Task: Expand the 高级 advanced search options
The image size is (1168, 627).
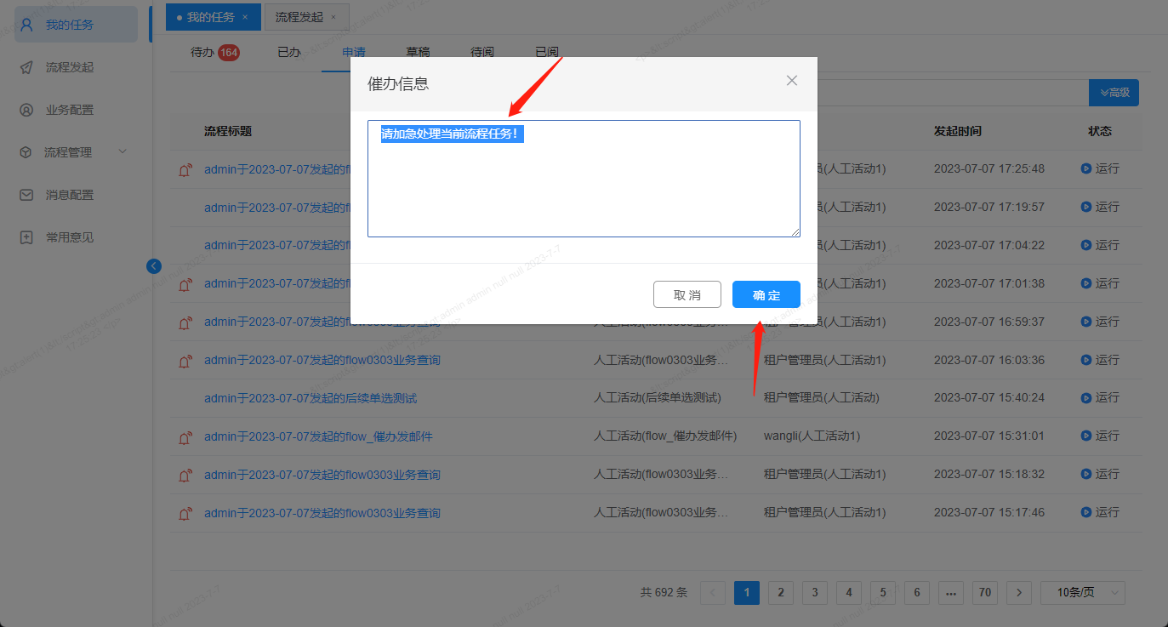Action: tap(1114, 92)
